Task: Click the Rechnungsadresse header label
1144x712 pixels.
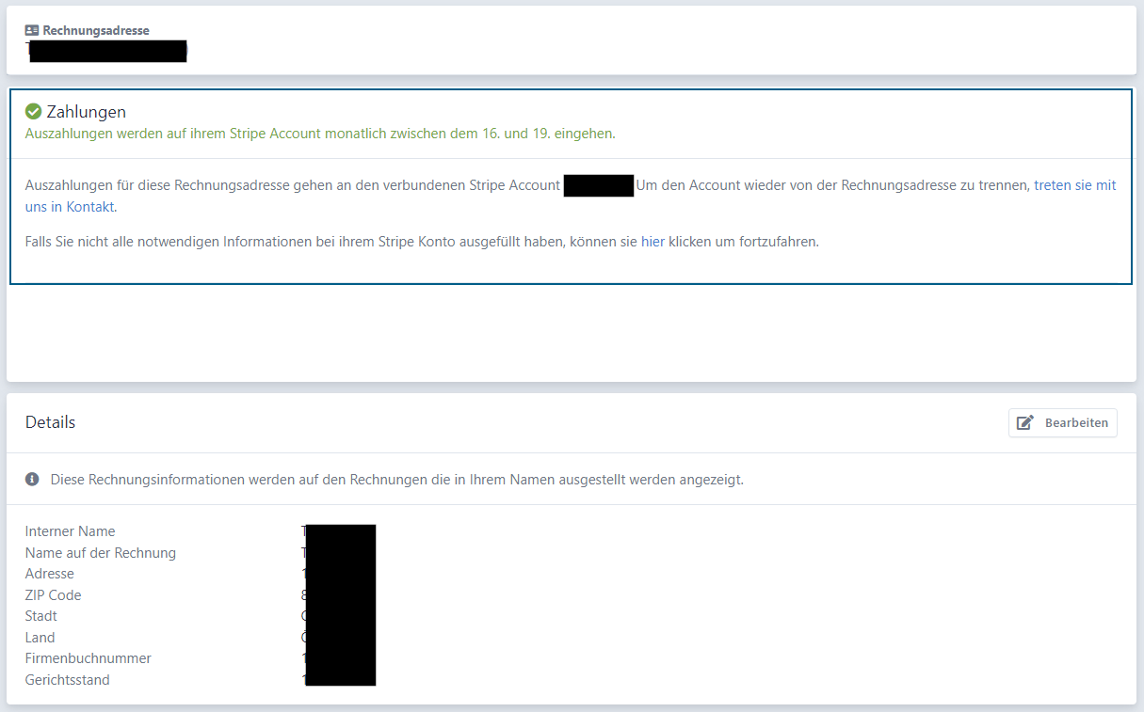Action: pyautogui.click(x=96, y=30)
